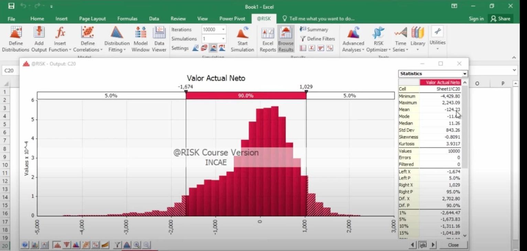Screen dimensions: 527x251
Task: Expand the Iterations dropdown
Action: pos(223,30)
